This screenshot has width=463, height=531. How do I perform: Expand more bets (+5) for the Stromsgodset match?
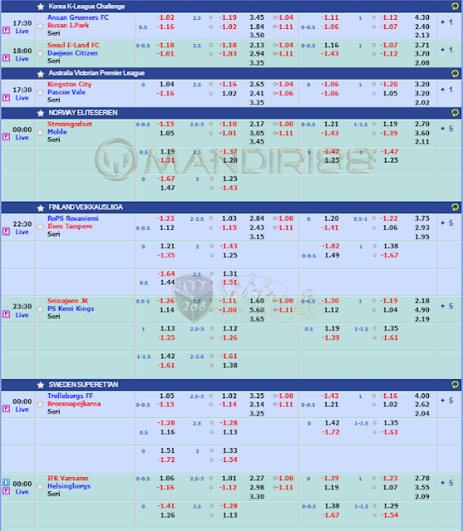446,129
